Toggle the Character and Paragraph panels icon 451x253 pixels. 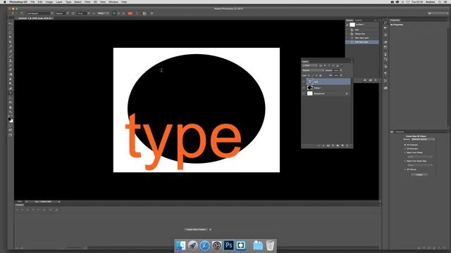coord(144,13)
